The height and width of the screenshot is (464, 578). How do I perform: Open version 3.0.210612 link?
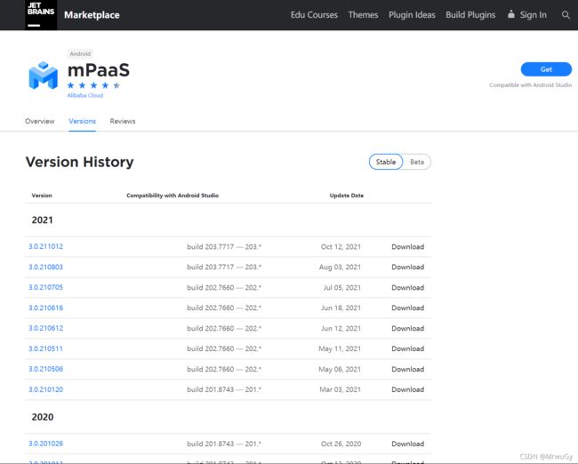(x=45, y=328)
